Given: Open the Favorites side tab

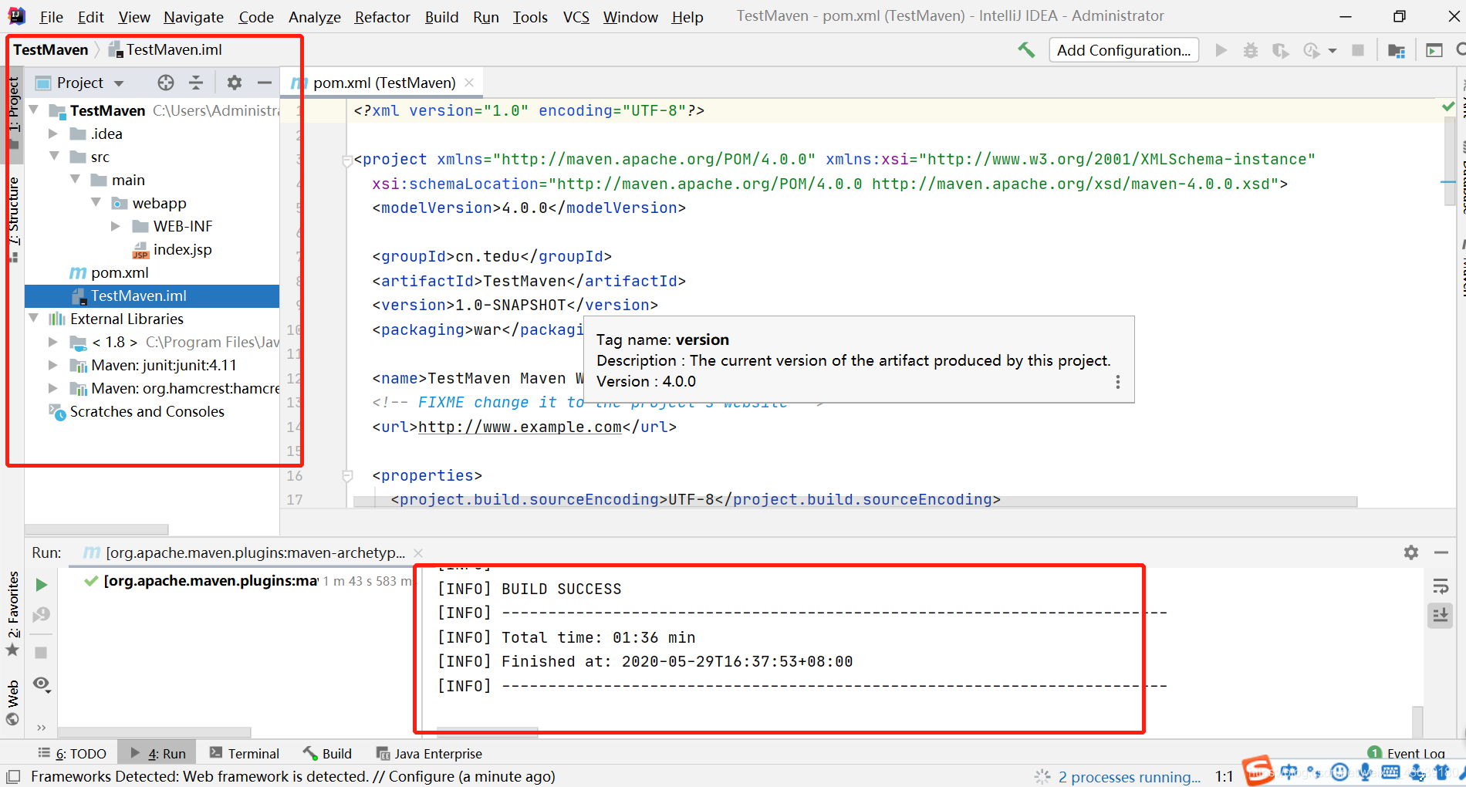Looking at the screenshot, I should [x=13, y=613].
